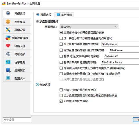Enable 终止所有沙箱内进程的快捷键 checkbox
This screenshot has width=139, height=125.
point(61,44)
